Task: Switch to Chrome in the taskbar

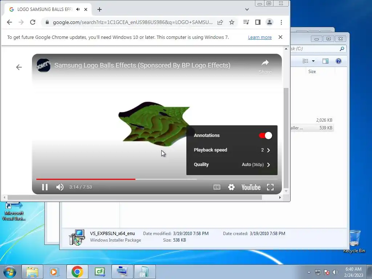Action: click(x=77, y=272)
